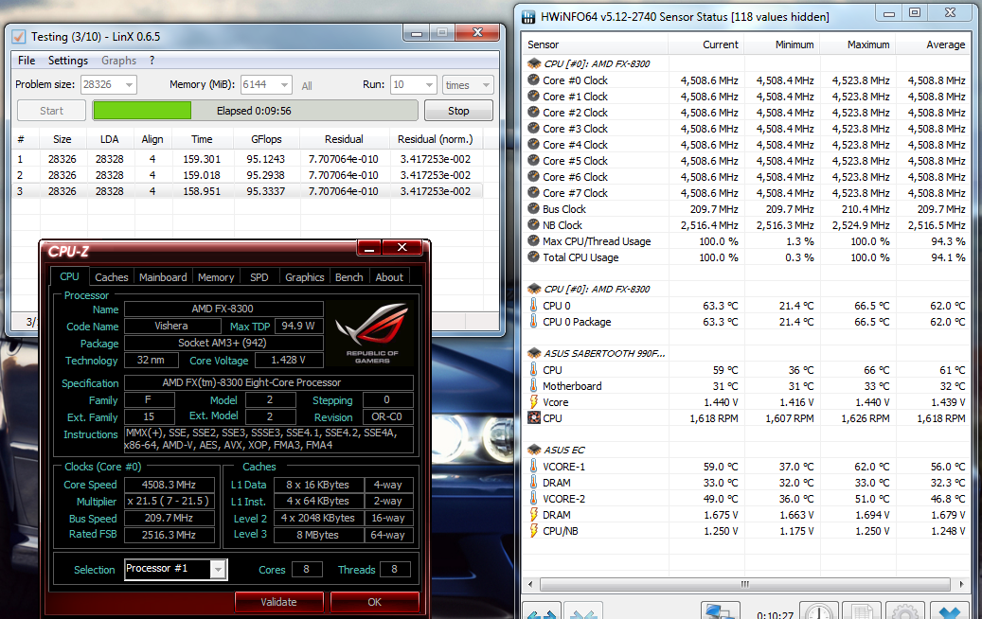
Task: Switch to the Bench tab in CPU-Z
Action: [x=348, y=277]
